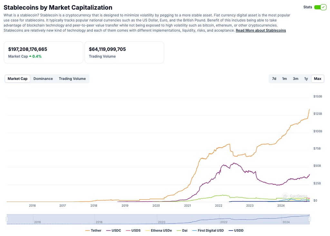Viewport: 330px width, 236px height.
Task: Open Read More about Stablecoins link
Action: (261, 30)
